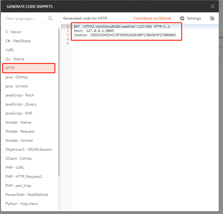This screenshot has height=214, width=223.
Task: Click the Cookie JSESSIONID code line
Action: (x=125, y=35)
